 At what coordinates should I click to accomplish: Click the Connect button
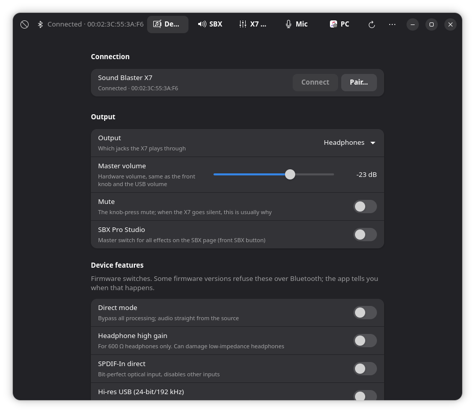click(x=315, y=83)
